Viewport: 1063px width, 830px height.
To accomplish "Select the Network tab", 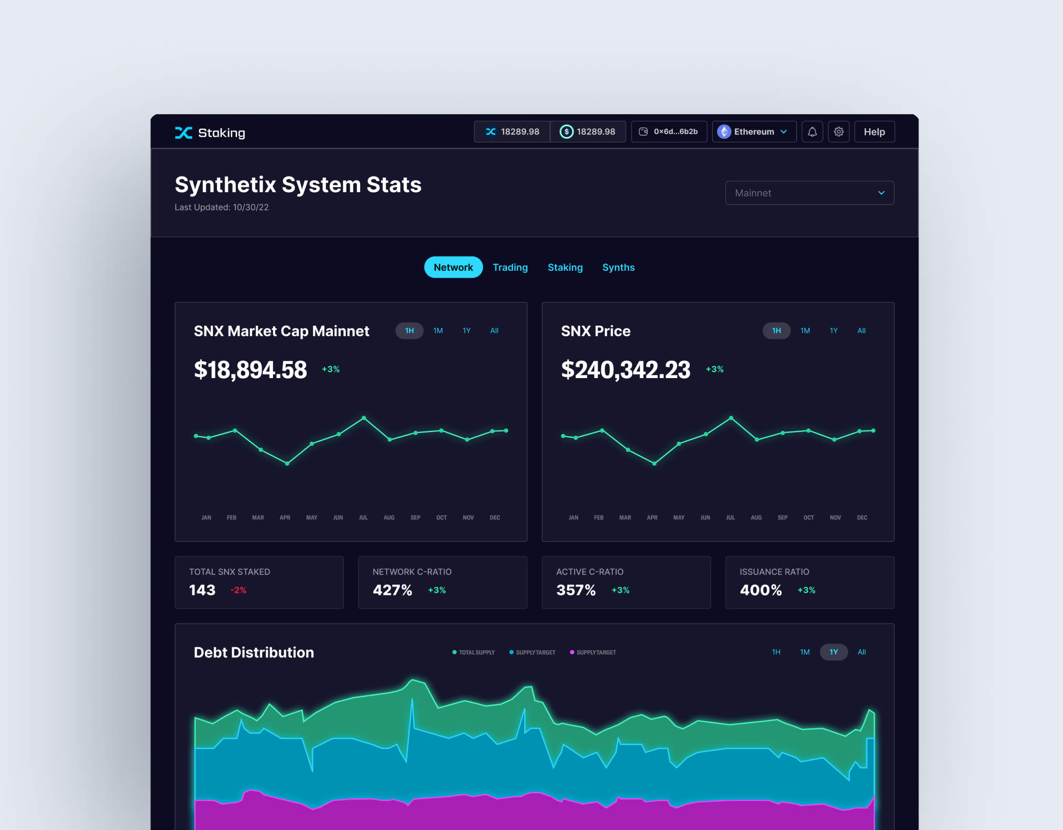I will point(453,267).
